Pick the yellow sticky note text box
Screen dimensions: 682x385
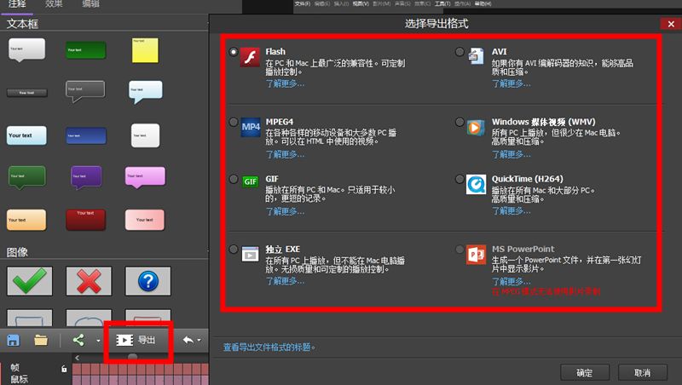[145, 50]
